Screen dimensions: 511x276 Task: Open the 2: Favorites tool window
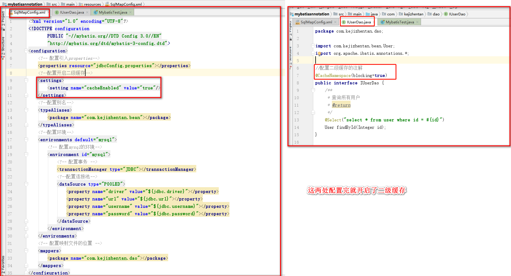[3, 264]
